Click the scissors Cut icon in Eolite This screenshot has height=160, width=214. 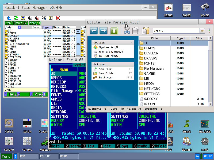pyautogui.click(x=127, y=31)
